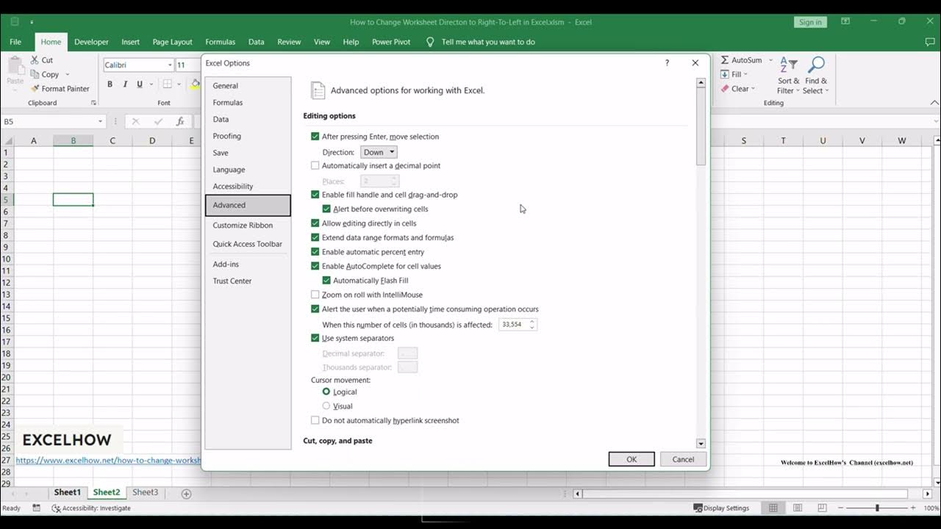This screenshot has width=941, height=529.
Task: Open the Page Layout ribbon tab
Action: 173,42
